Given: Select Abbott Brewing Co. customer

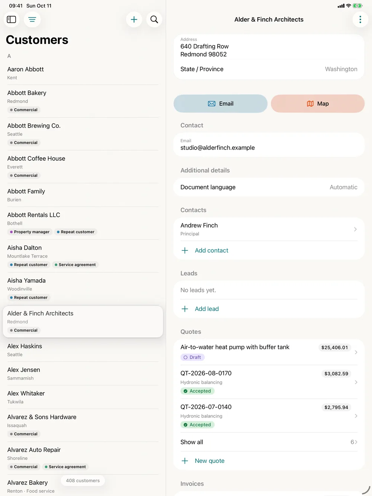Looking at the screenshot, I should pos(83,134).
